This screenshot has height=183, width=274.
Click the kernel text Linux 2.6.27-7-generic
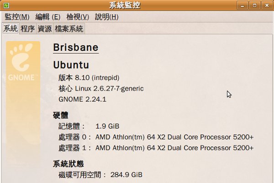pos(109,88)
